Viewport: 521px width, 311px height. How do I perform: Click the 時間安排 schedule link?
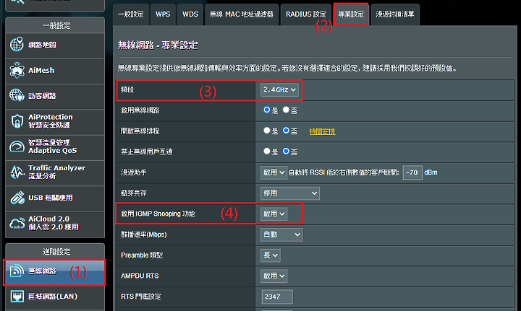pyautogui.click(x=322, y=131)
